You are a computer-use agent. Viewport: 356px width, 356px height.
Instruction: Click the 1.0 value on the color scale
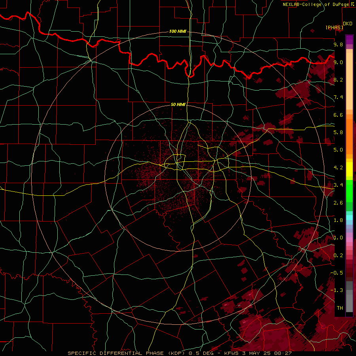pos(338,238)
